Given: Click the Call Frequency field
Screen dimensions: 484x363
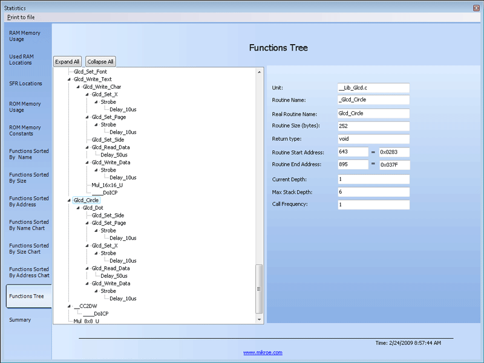Looking at the screenshot, I should point(374,205).
